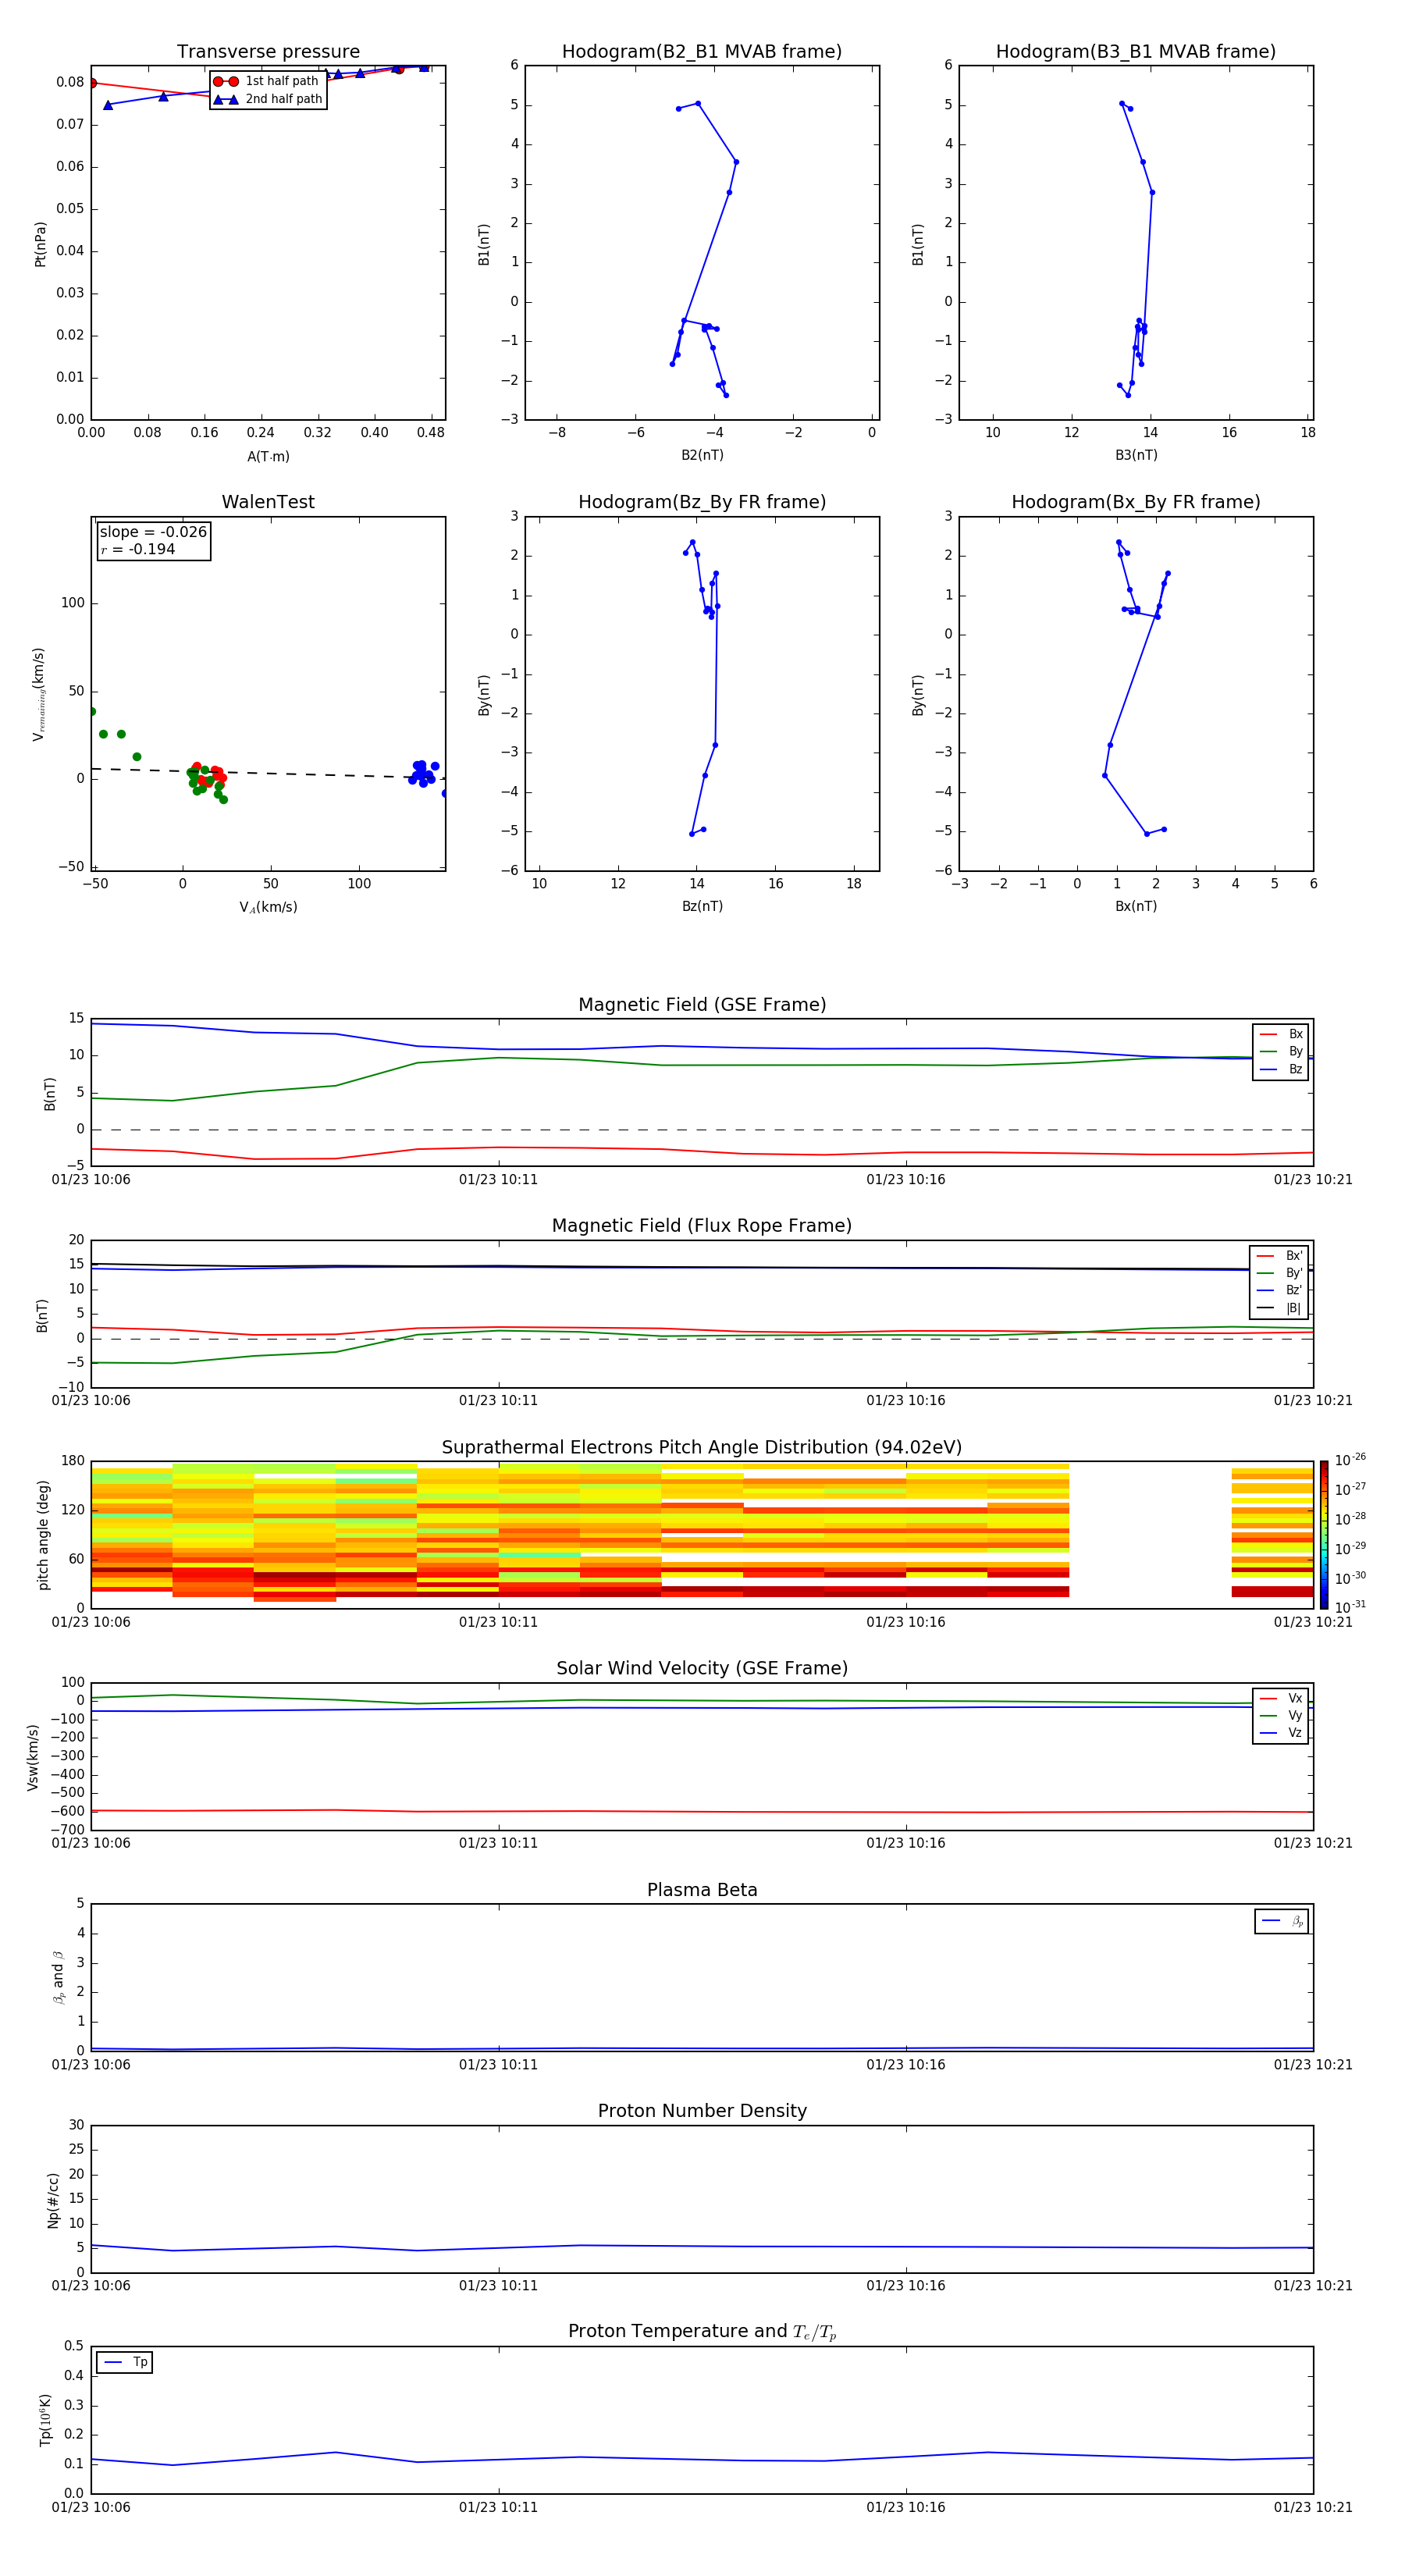Click the "V_A(km/s)" x-axis label
Screen dimensions: 1405x2576
[268, 908]
